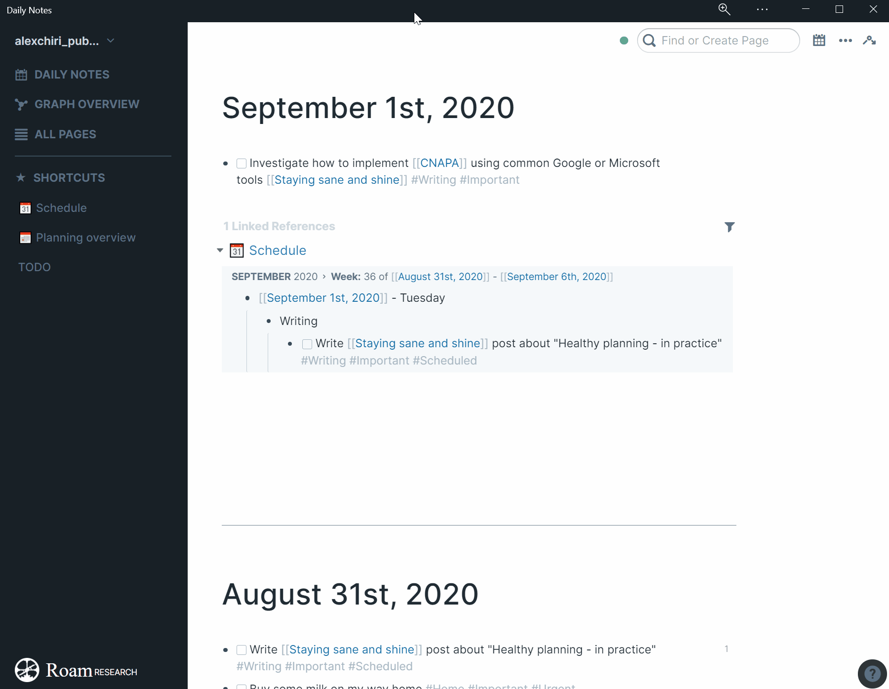
Task: Click the green sync status dot
Action: [624, 41]
